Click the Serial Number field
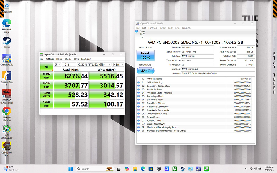 [x=197, y=52]
